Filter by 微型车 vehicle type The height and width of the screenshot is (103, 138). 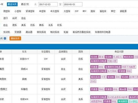click(x=7, y=11)
